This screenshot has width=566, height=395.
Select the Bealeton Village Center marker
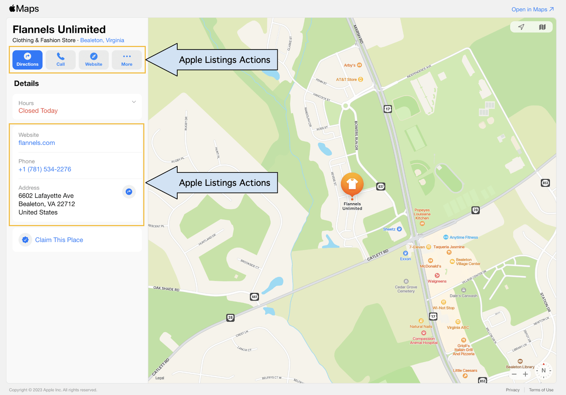click(452, 262)
